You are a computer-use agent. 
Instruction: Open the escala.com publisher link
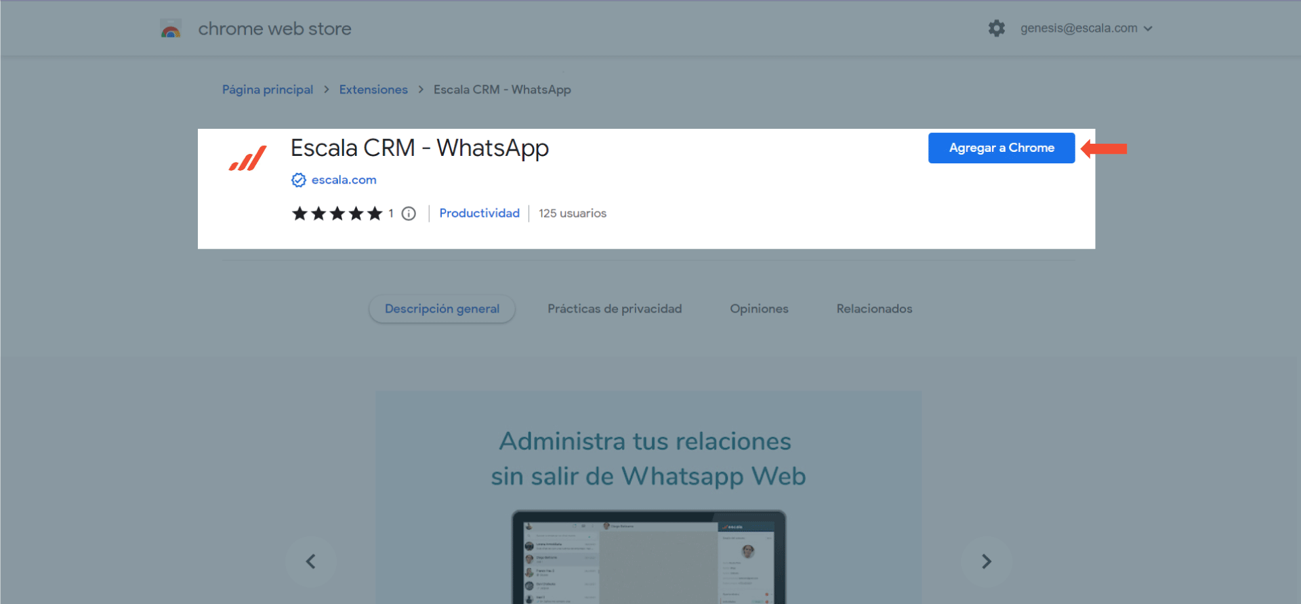(344, 180)
